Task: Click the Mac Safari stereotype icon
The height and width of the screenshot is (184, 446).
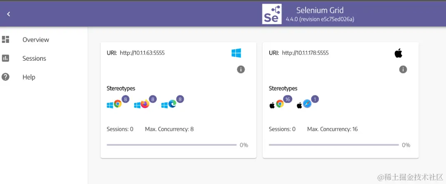Action: pos(307,104)
